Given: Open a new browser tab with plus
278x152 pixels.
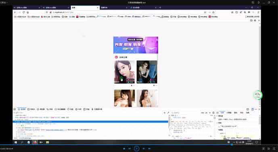Looking at the screenshot, I should tap(160, 8).
